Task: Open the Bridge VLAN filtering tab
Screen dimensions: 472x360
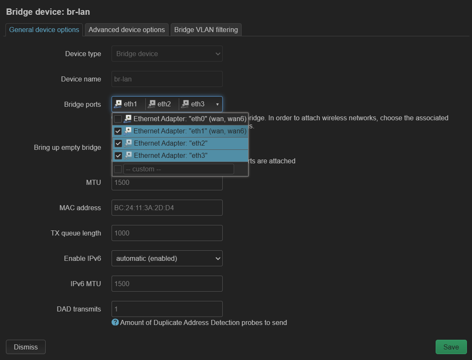Action: (206, 30)
